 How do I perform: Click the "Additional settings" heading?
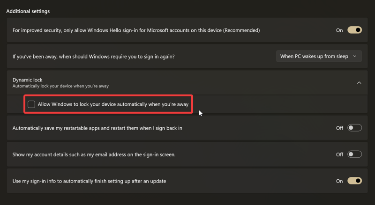click(x=28, y=11)
